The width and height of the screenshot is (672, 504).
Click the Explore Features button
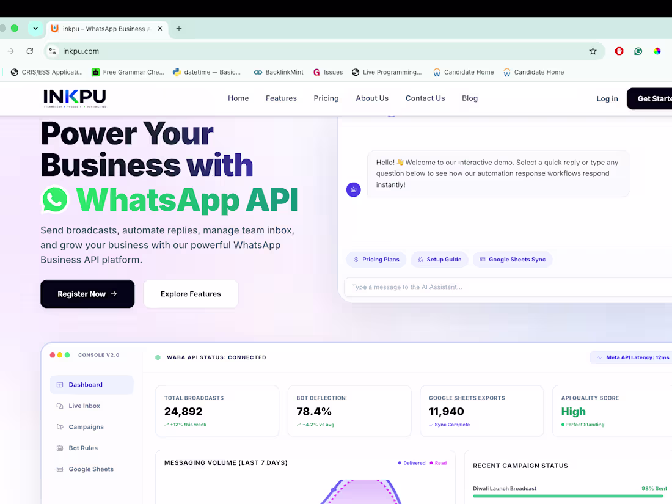click(x=191, y=294)
